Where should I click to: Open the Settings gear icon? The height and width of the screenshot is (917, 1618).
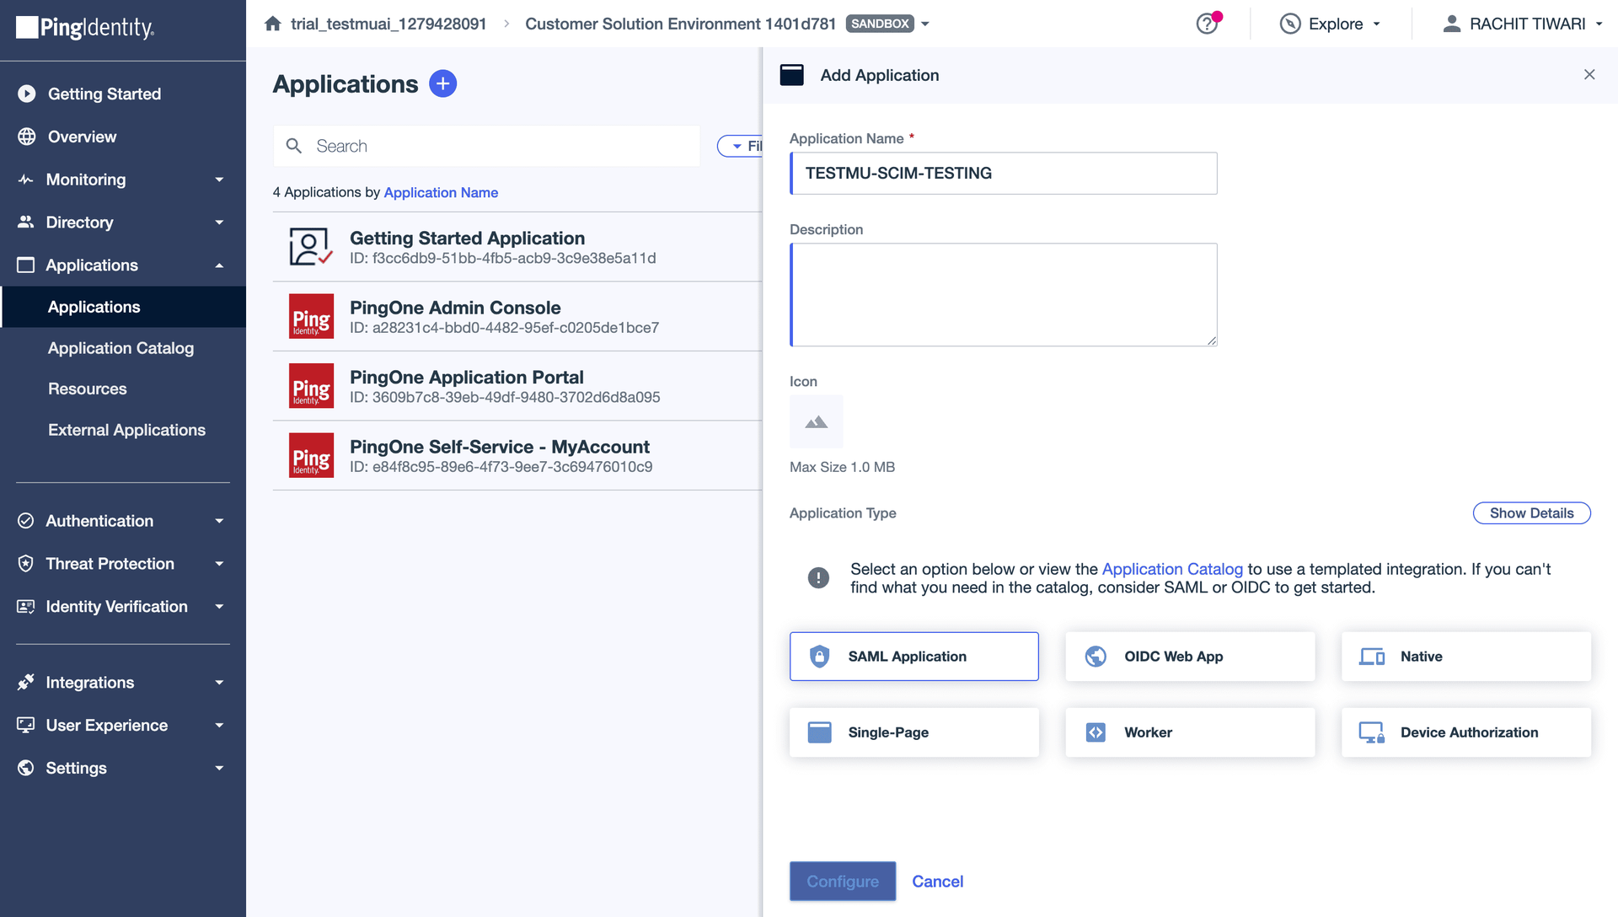coord(25,768)
